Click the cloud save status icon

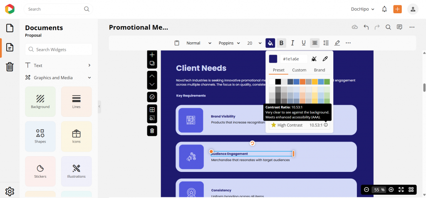pyautogui.click(x=354, y=27)
